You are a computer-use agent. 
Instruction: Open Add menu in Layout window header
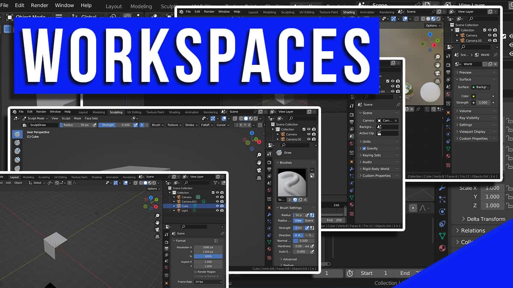tap(8, 183)
